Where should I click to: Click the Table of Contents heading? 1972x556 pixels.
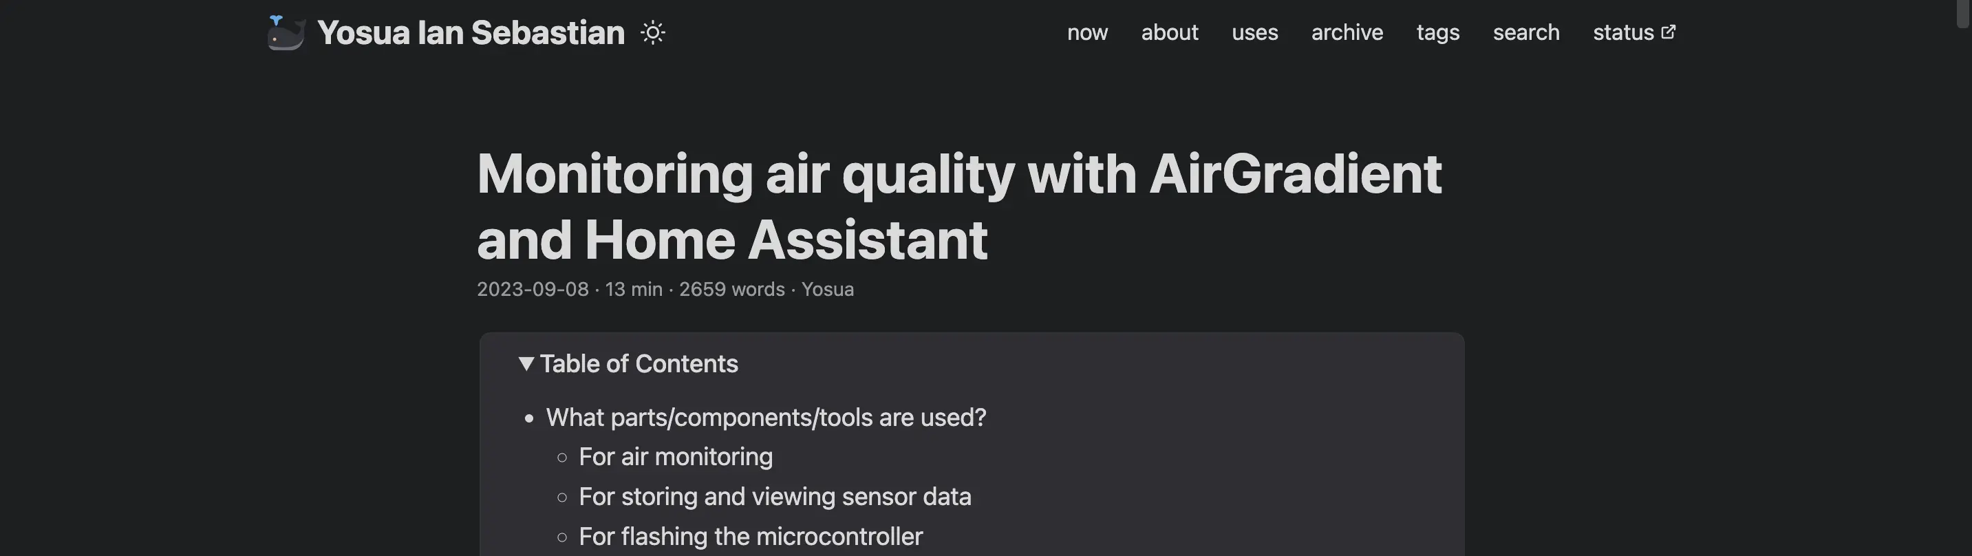click(639, 364)
